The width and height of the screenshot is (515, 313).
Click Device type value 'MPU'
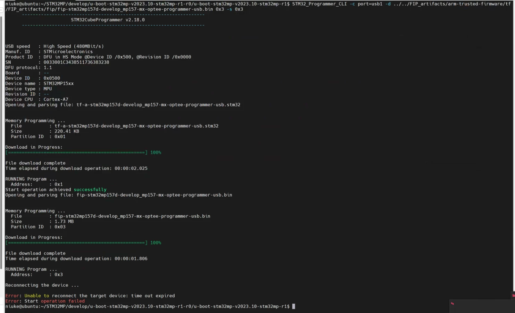(x=48, y=89)
